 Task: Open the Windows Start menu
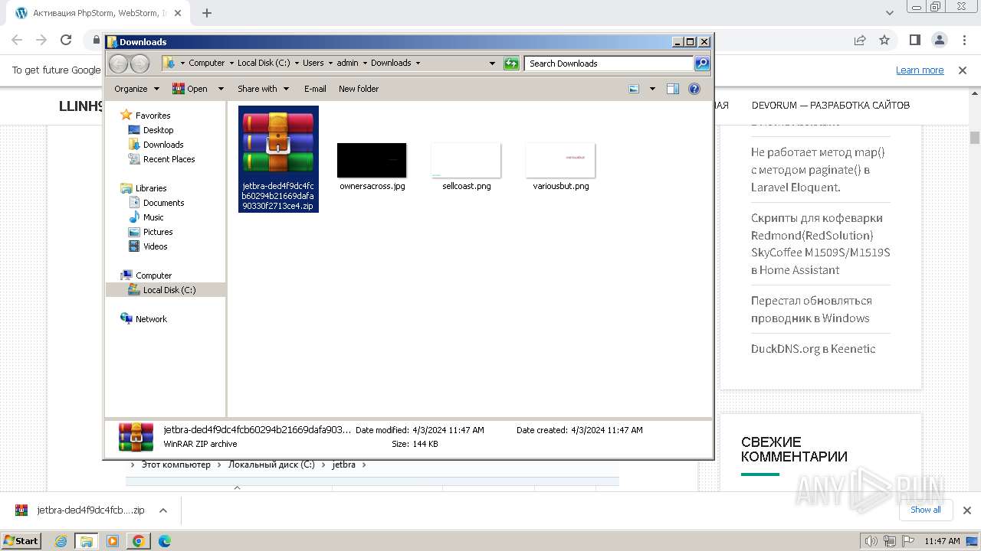pos(21,541)
